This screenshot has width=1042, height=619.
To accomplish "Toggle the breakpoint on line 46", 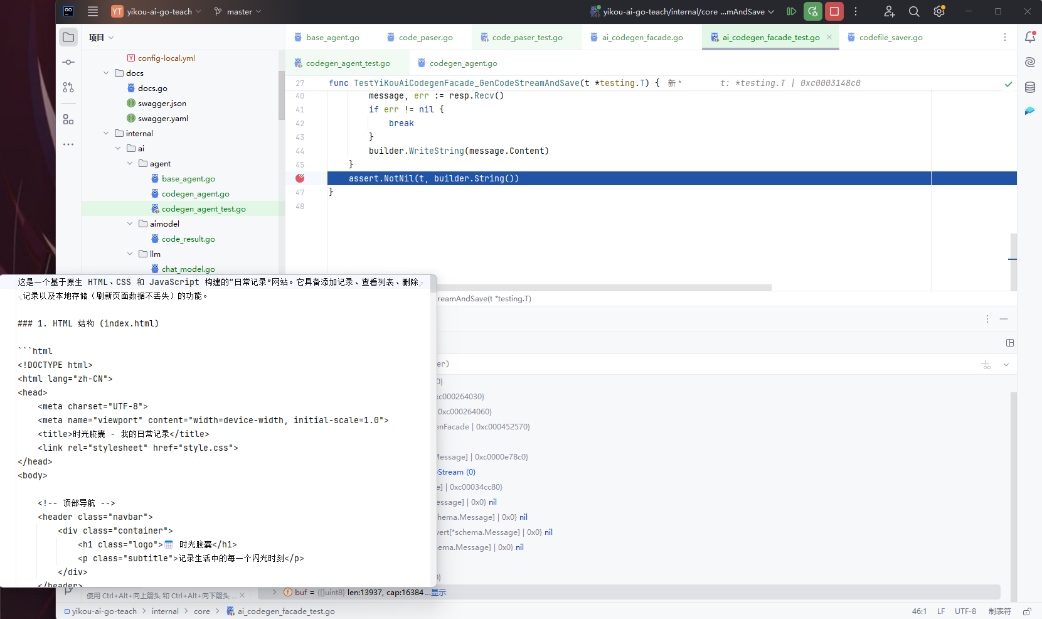I will (300, 178).
